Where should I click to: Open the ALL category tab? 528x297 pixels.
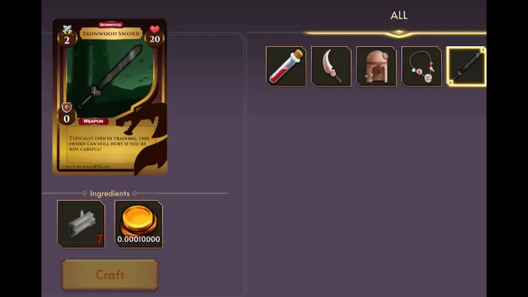pyautogui.click(x=399, y=15)
